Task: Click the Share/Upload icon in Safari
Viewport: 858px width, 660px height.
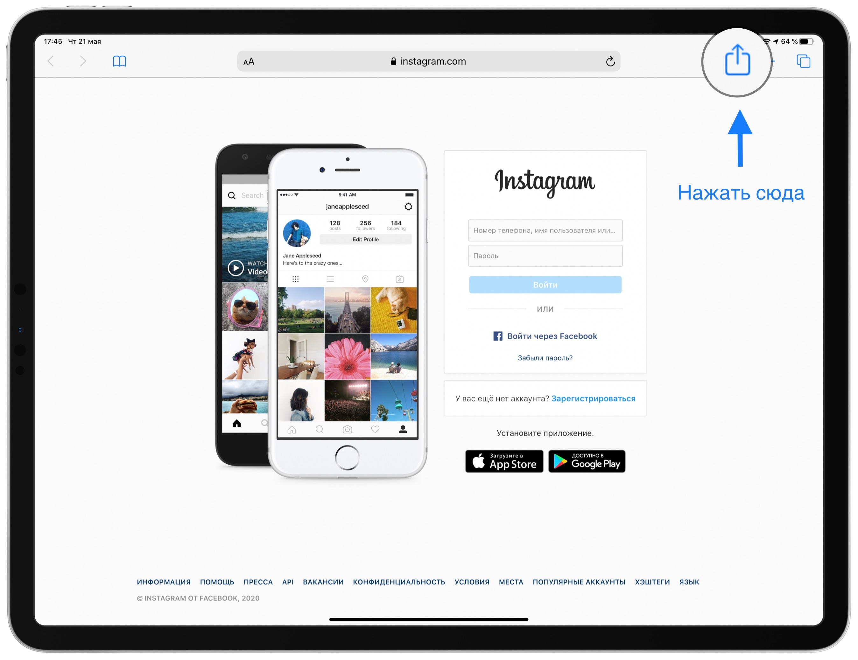Action: click(737, 61)
